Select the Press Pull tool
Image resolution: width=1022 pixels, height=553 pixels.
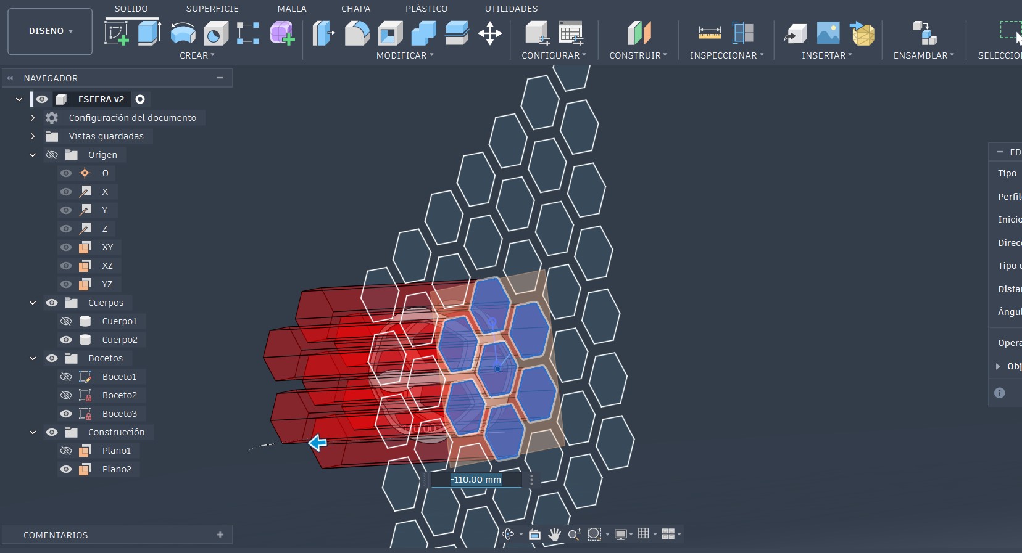point(323,33)
